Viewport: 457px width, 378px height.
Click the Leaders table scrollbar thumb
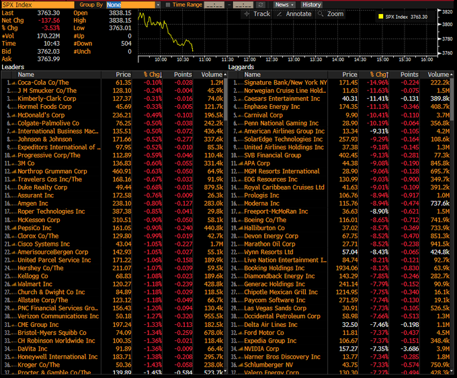coord(225,99)
